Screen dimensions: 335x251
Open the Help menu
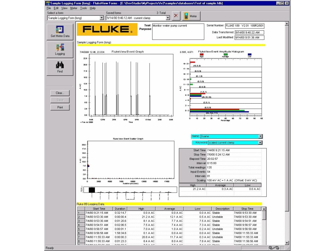click(x=93, y=8)
